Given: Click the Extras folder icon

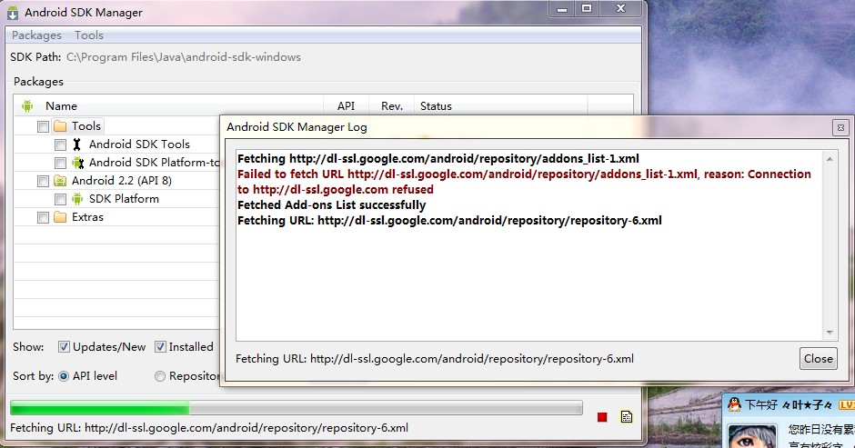Looking at the screenshot, I should 60,217.
